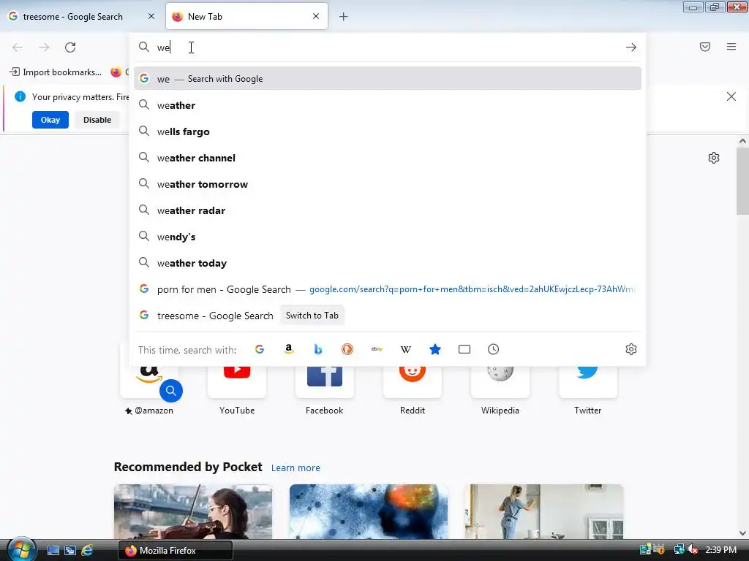Choose the 'weather today' suggestion
749x561 pixels.
[388, 262]
